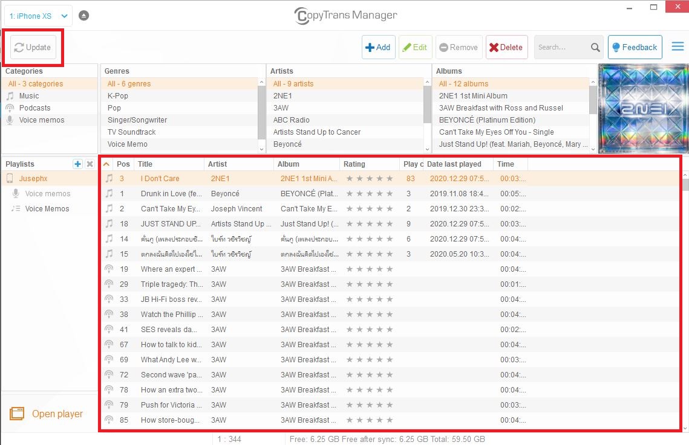This screenshot has width=689, height=445.
Task: Select Music category
Action: click(28, 96)
